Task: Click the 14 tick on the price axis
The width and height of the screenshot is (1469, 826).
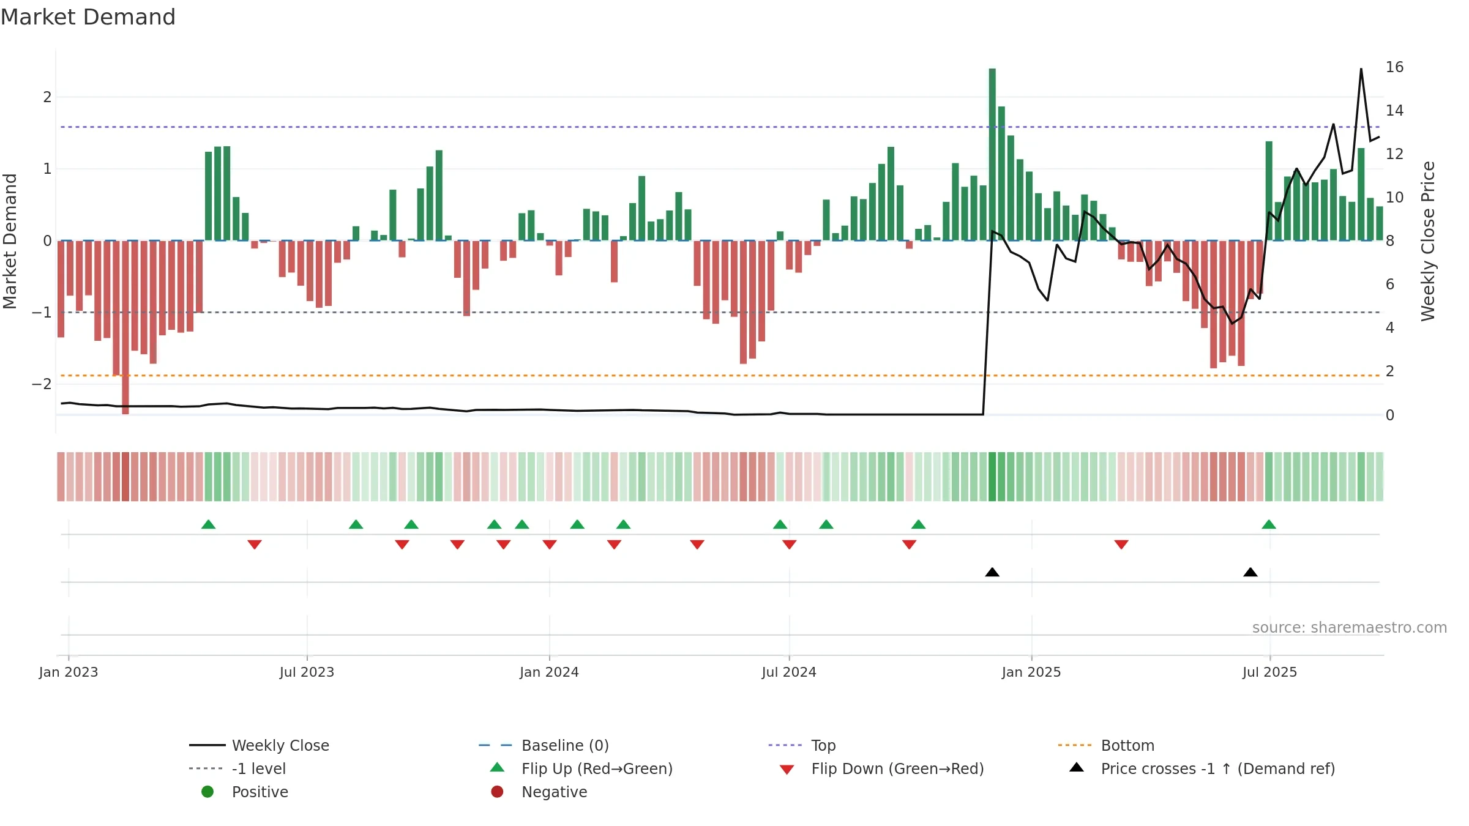Action: point(1395,111)
